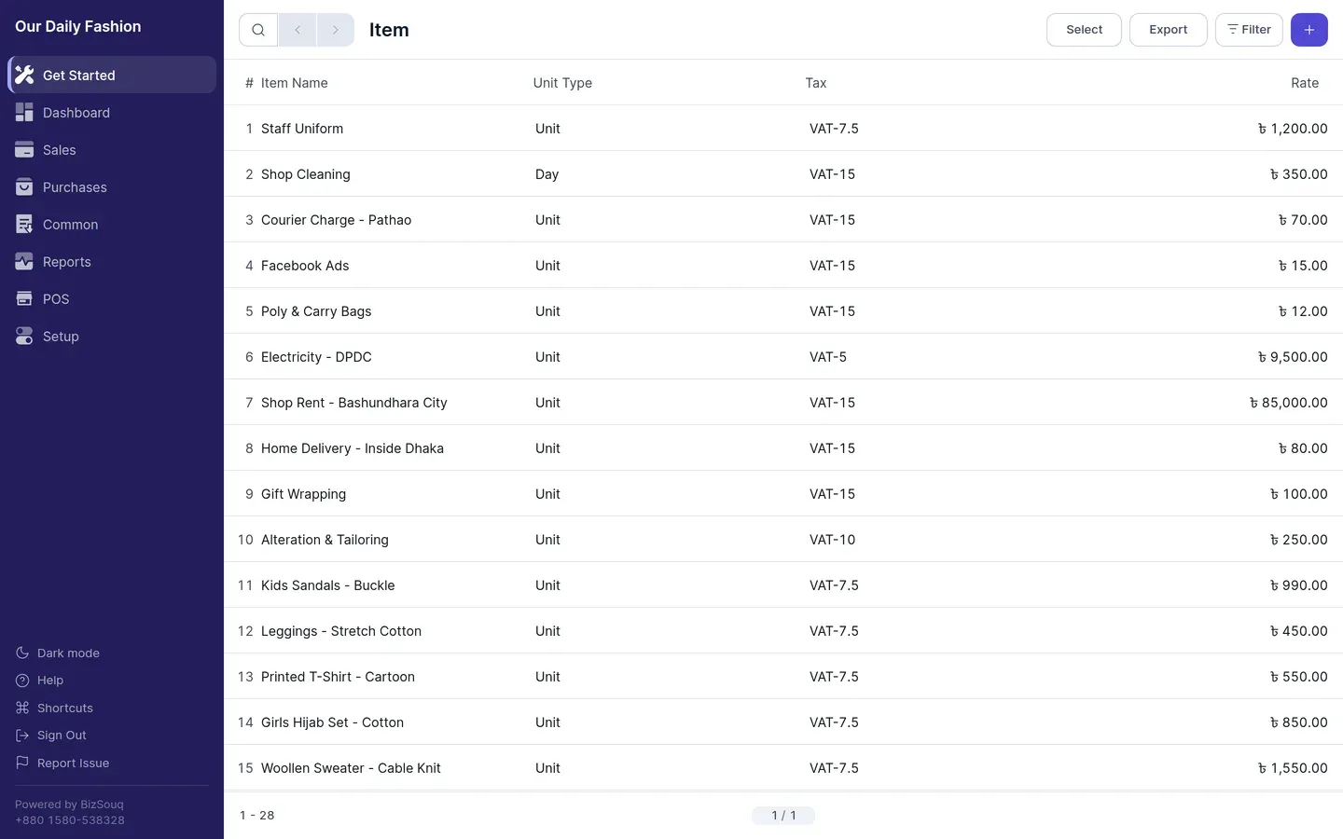
Task: Expand the Setup sidebar section
Action: pyautogui.click(x=112, y=336)
